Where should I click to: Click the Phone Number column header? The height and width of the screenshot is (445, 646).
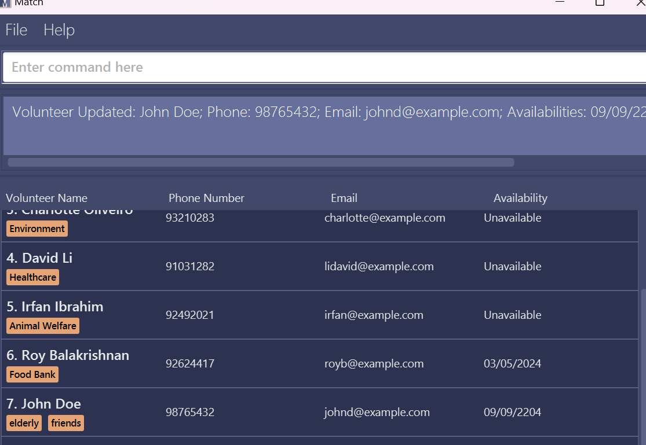click(206, 198)
